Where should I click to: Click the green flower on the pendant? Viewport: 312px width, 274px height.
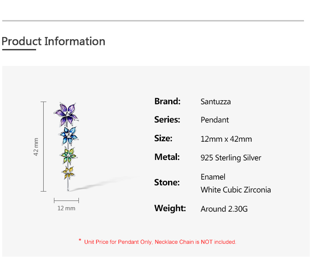(69, 154)
